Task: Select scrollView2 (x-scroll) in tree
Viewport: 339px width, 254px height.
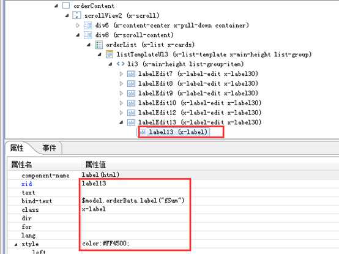Action: [x=122, y=15]
